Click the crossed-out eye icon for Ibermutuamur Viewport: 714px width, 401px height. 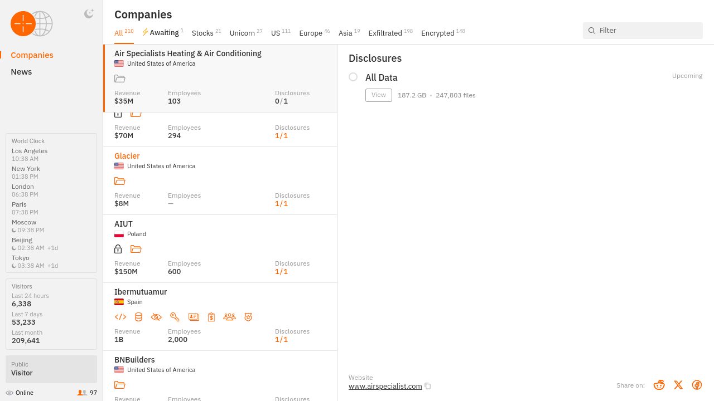click(x=156, y=317)
